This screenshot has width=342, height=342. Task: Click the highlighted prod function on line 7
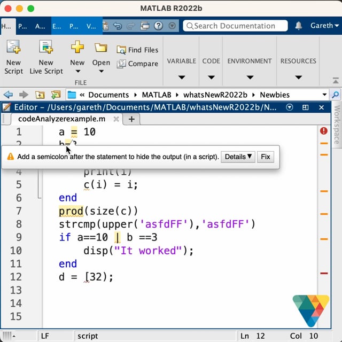(x=71, y=211)
